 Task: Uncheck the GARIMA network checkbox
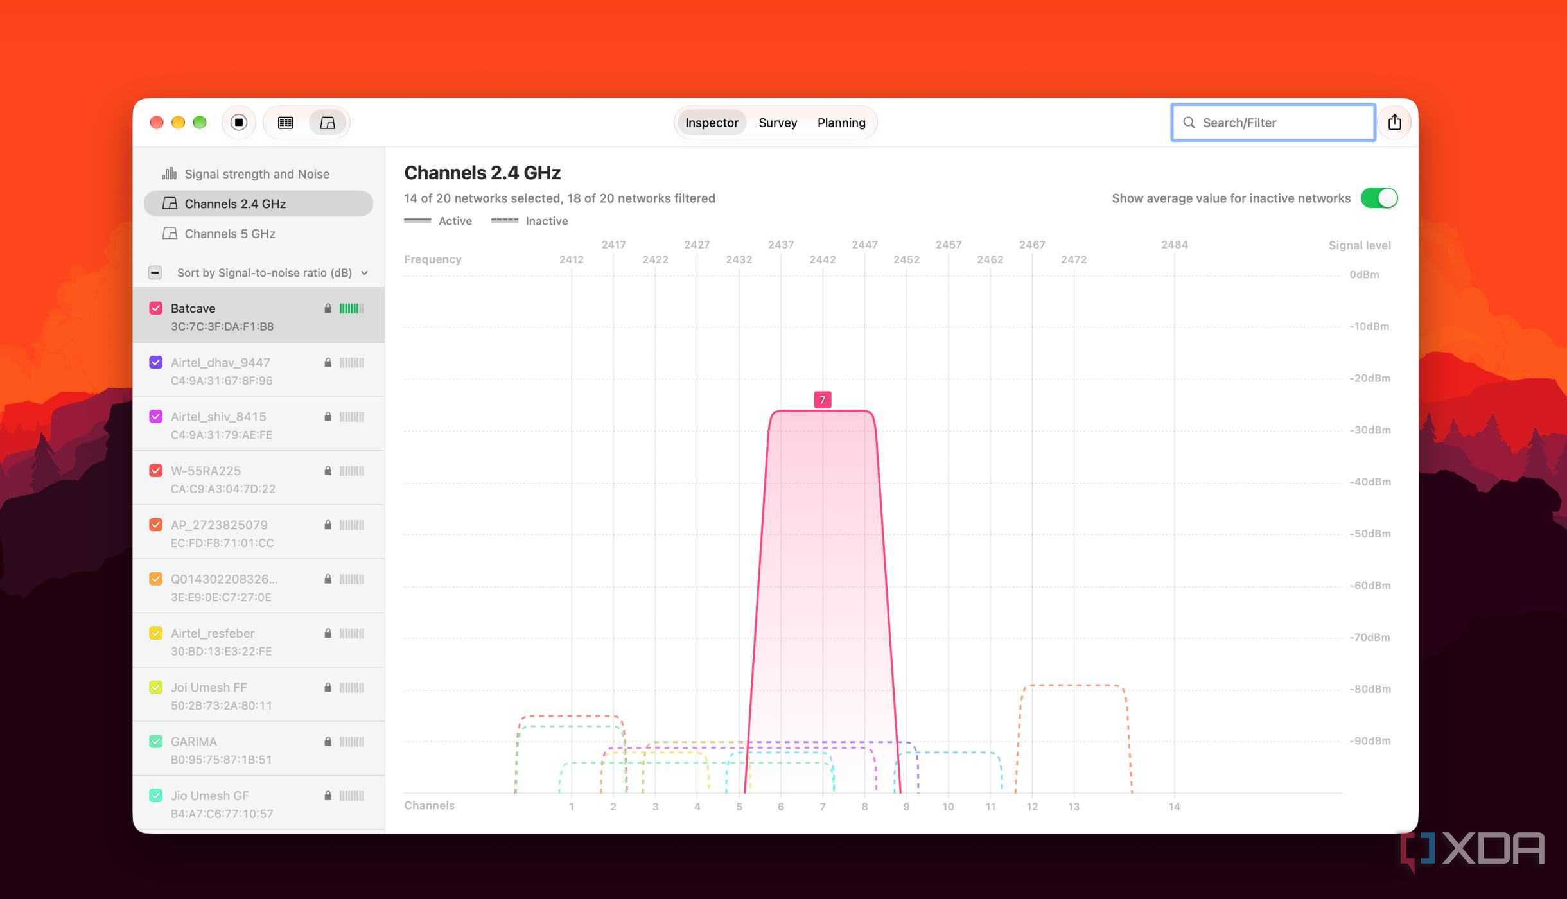(155, 741)
